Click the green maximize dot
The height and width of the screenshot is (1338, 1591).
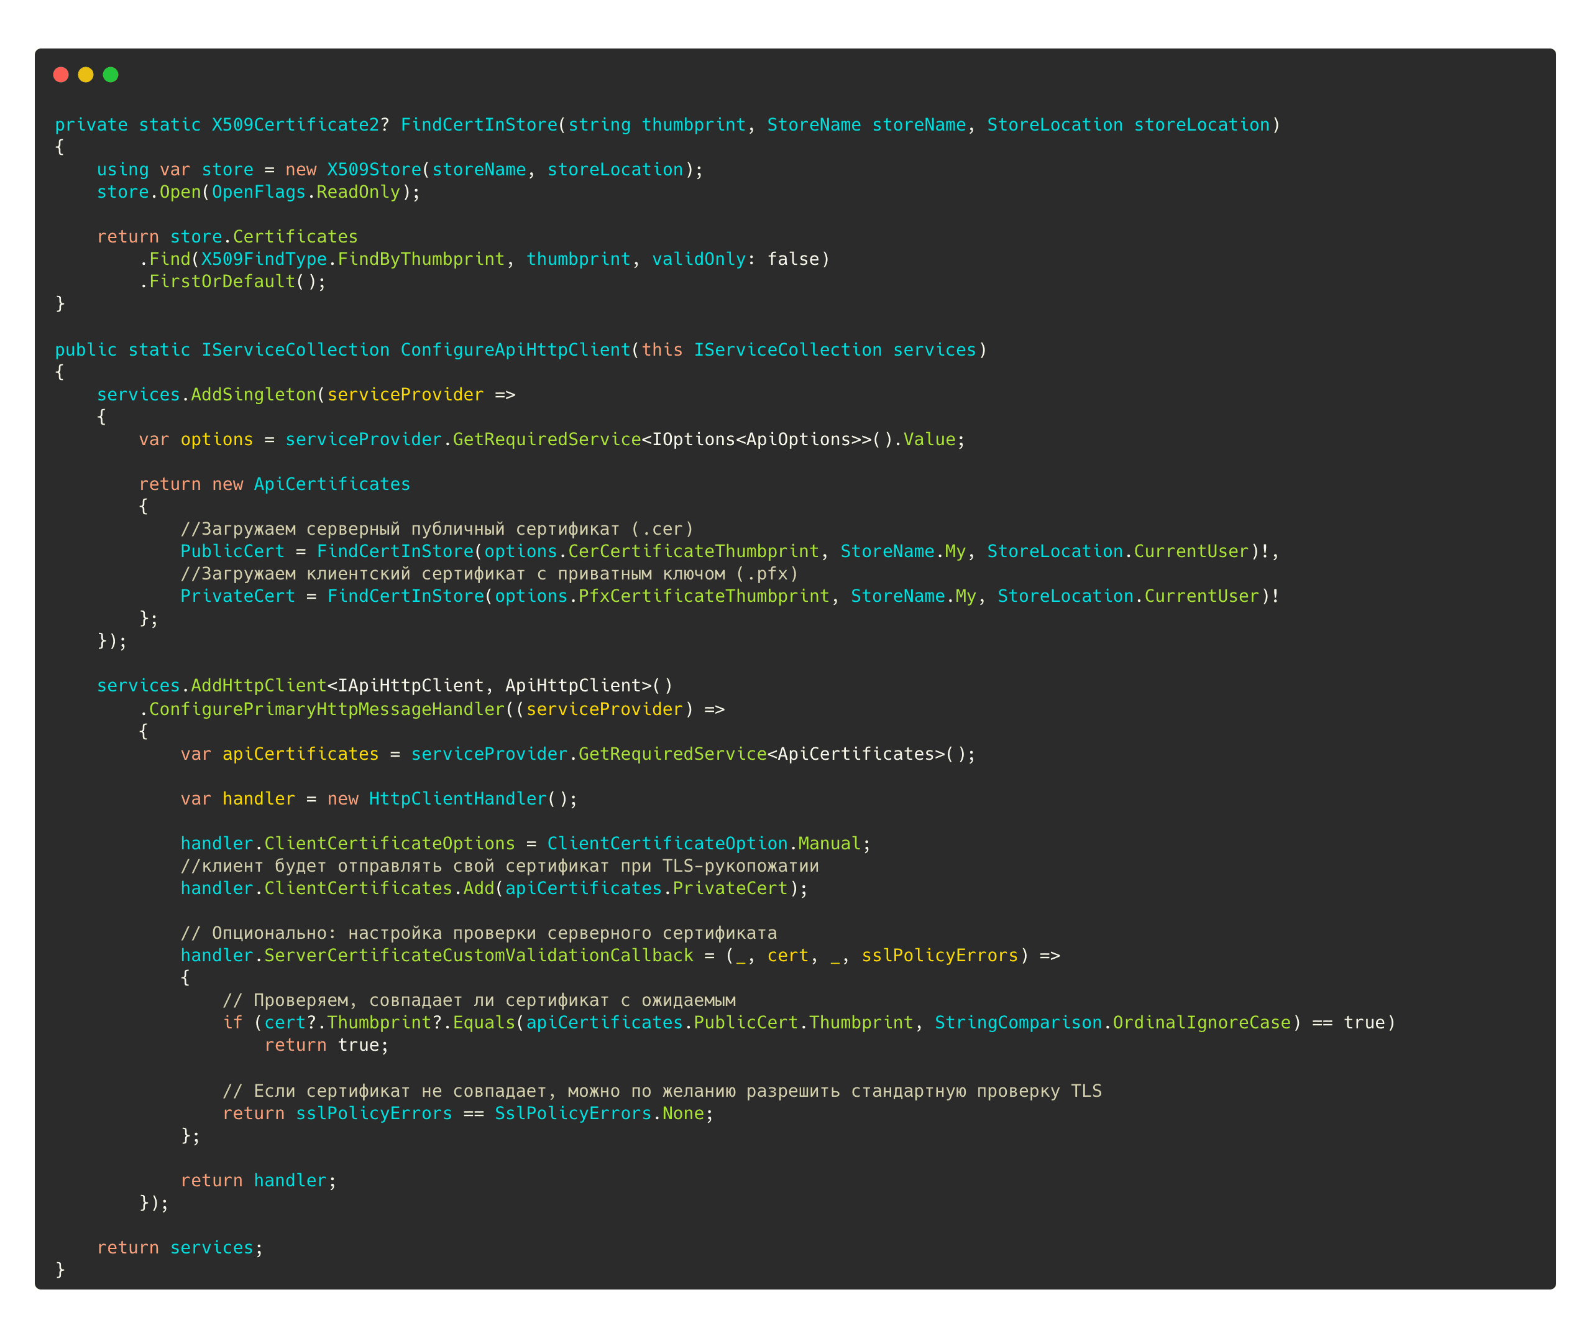pos(111,75)
